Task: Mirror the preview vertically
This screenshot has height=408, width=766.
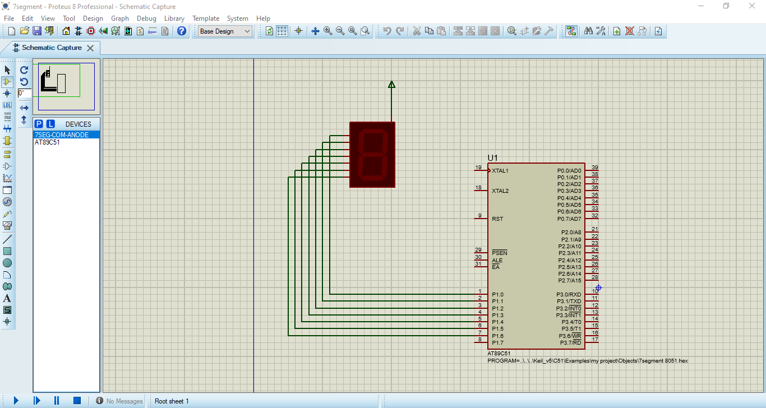Action: pyautogui.click(x=24, y=119)
